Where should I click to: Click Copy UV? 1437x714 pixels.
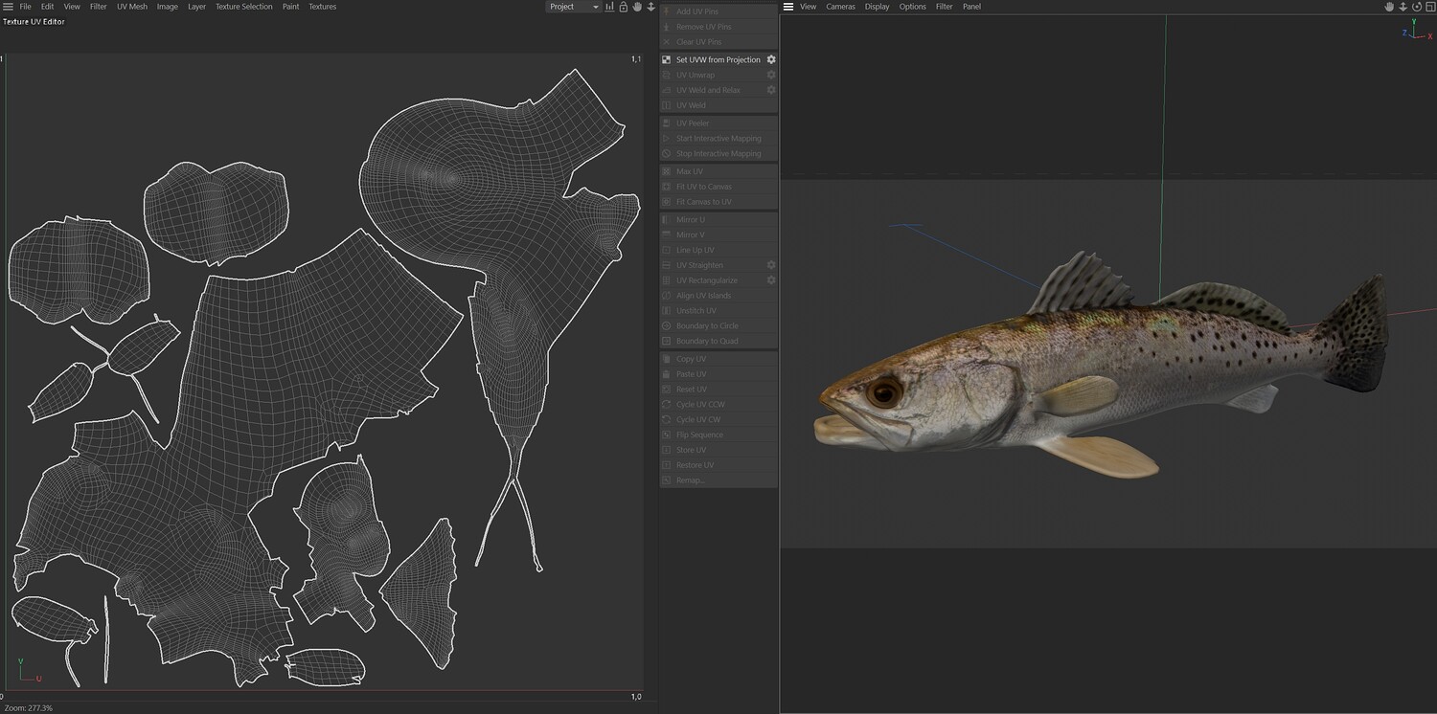pos(718,359)
